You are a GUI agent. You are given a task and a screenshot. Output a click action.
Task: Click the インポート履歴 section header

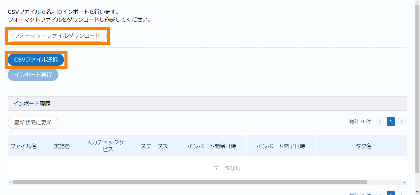click(x=207, y=104)
